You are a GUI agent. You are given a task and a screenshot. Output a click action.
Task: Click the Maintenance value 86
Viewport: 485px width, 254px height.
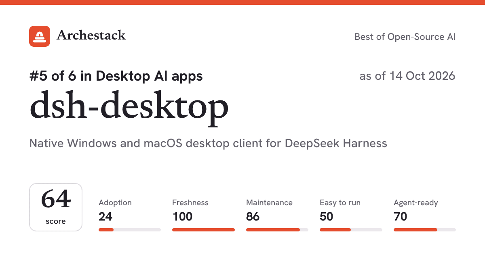(253, 217)
